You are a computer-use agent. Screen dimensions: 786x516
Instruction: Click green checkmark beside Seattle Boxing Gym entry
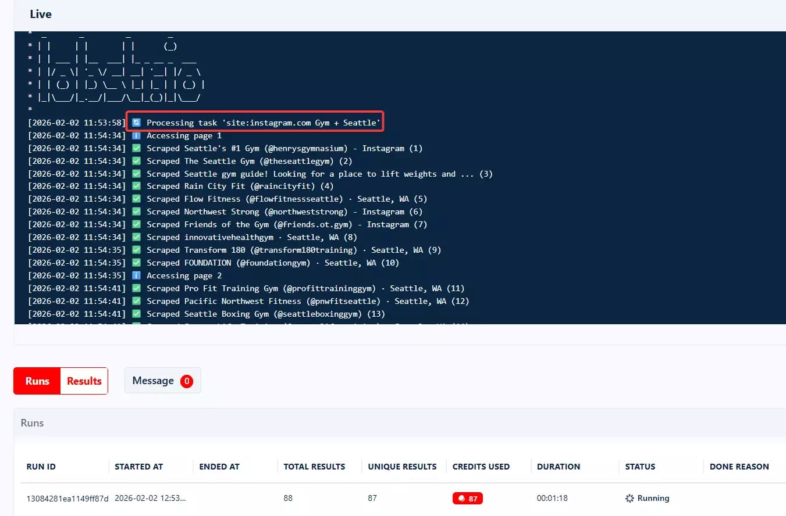137,314
